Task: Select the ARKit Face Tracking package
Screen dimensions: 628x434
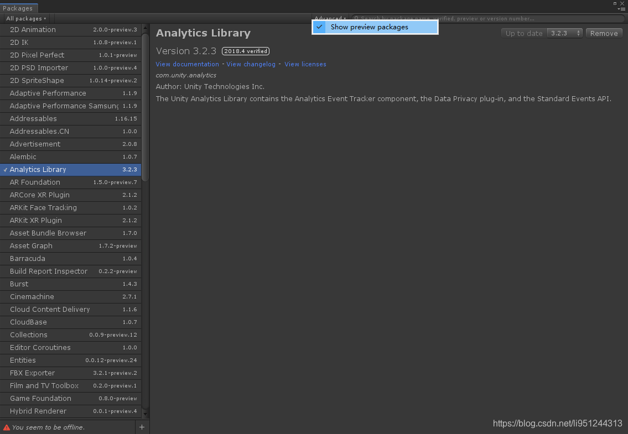Action: pyautogui.click(x=70, y=208)
